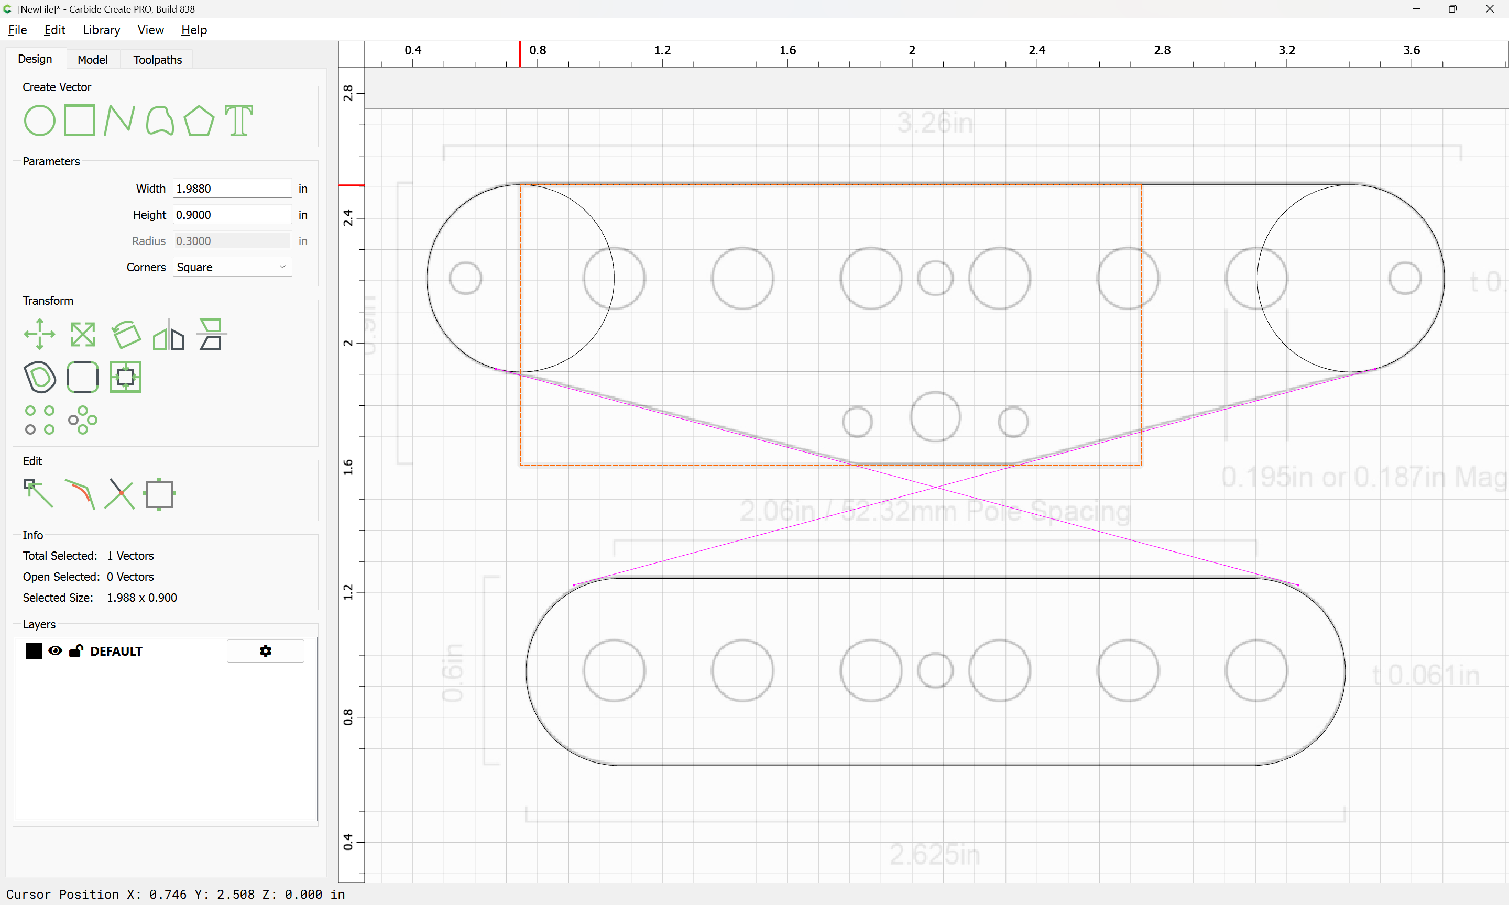Open the Corners dropdown

pos(233,267)
